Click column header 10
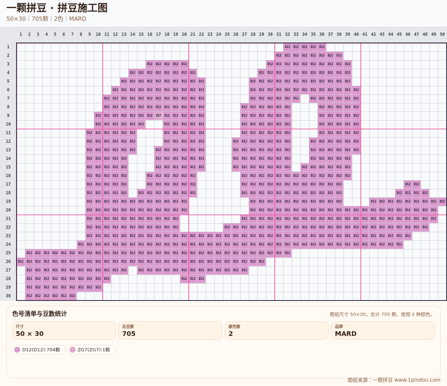Image resolution: width=447 pixels, height=386 pixels. click(x=98, y=34)
